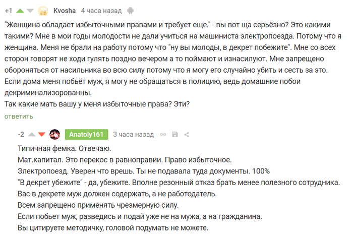Click Kvosha's avatar picture
Screen dimensions: 353x237
(43, 10)
